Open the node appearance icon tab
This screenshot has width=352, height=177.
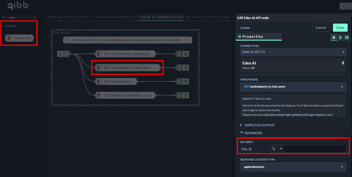(x=347, y=37)
